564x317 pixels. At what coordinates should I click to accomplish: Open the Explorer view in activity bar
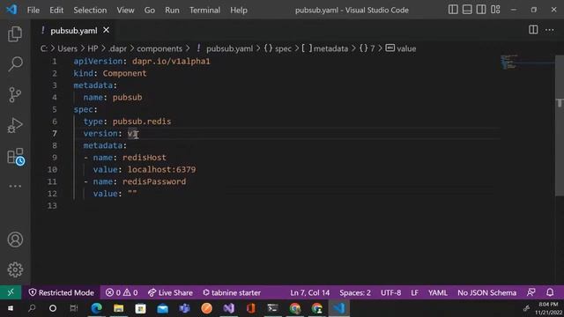click(15, 34)
